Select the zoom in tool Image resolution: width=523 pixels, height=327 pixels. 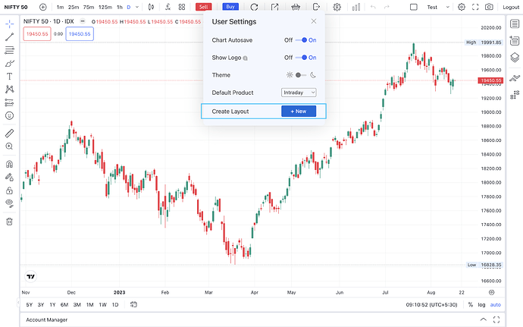pos(9,146)
